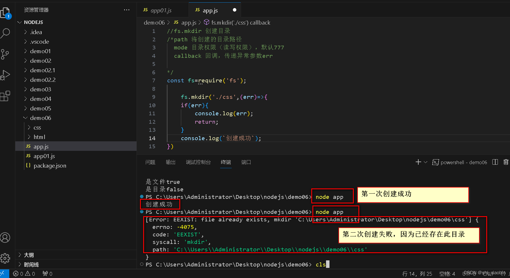Click the console.log(err) code line
This screenshot has width=510, height=278.
click(224, 113)
